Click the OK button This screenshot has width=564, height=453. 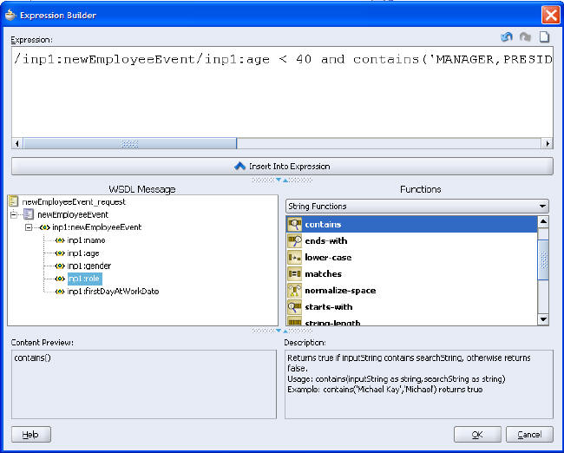[x=476, y=434]
